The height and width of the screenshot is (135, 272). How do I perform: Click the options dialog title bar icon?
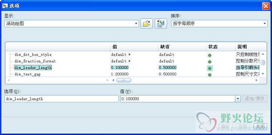coord(5,6)
